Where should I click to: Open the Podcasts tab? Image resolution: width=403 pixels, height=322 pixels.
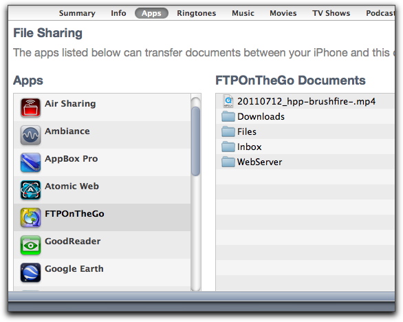[x=380, y=13]
